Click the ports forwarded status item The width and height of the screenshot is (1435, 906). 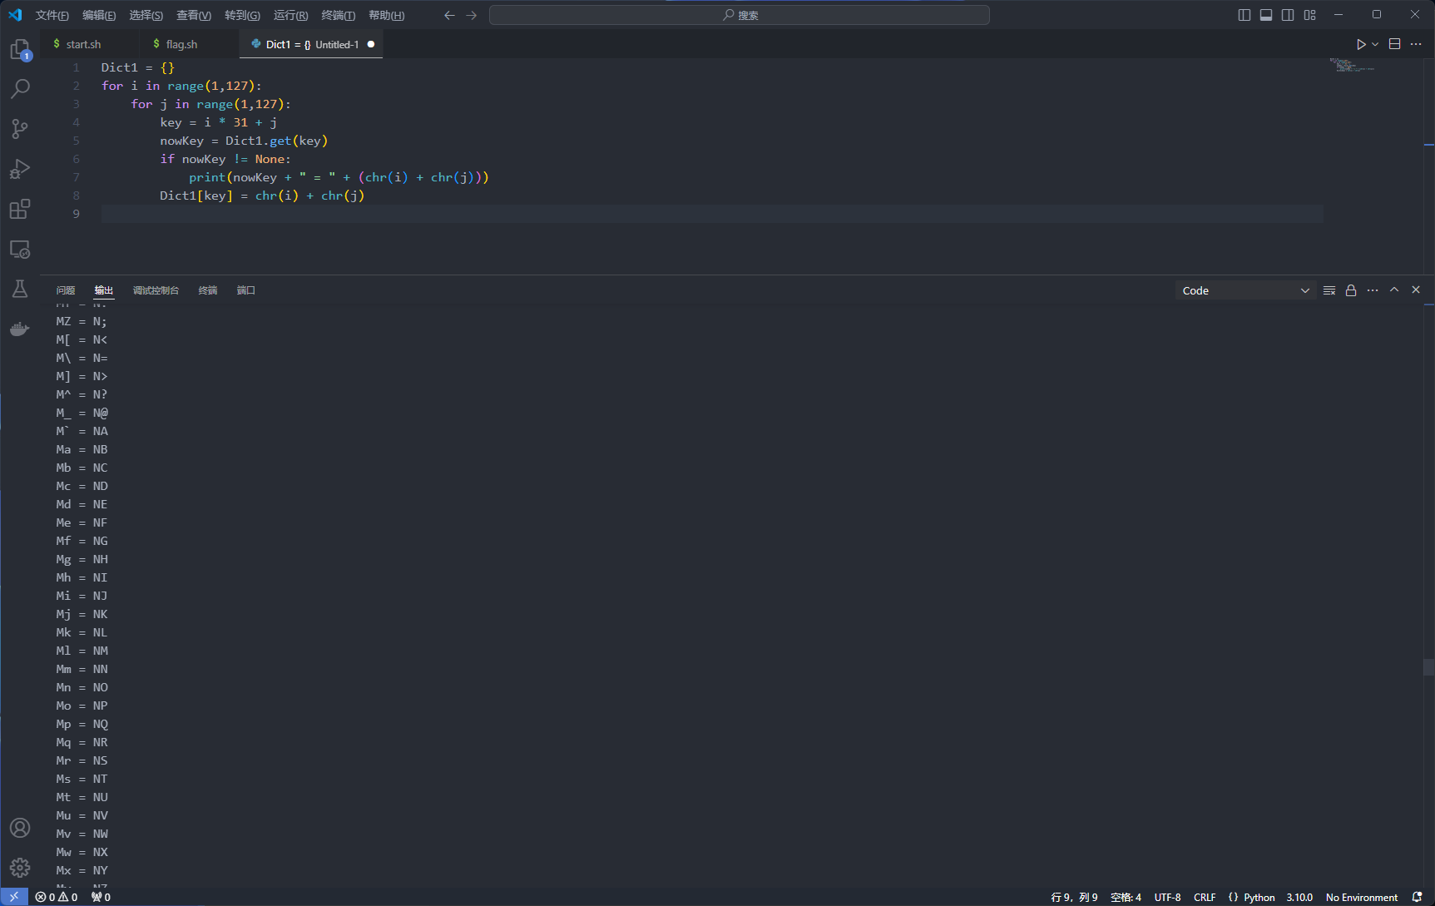point(101,897)
